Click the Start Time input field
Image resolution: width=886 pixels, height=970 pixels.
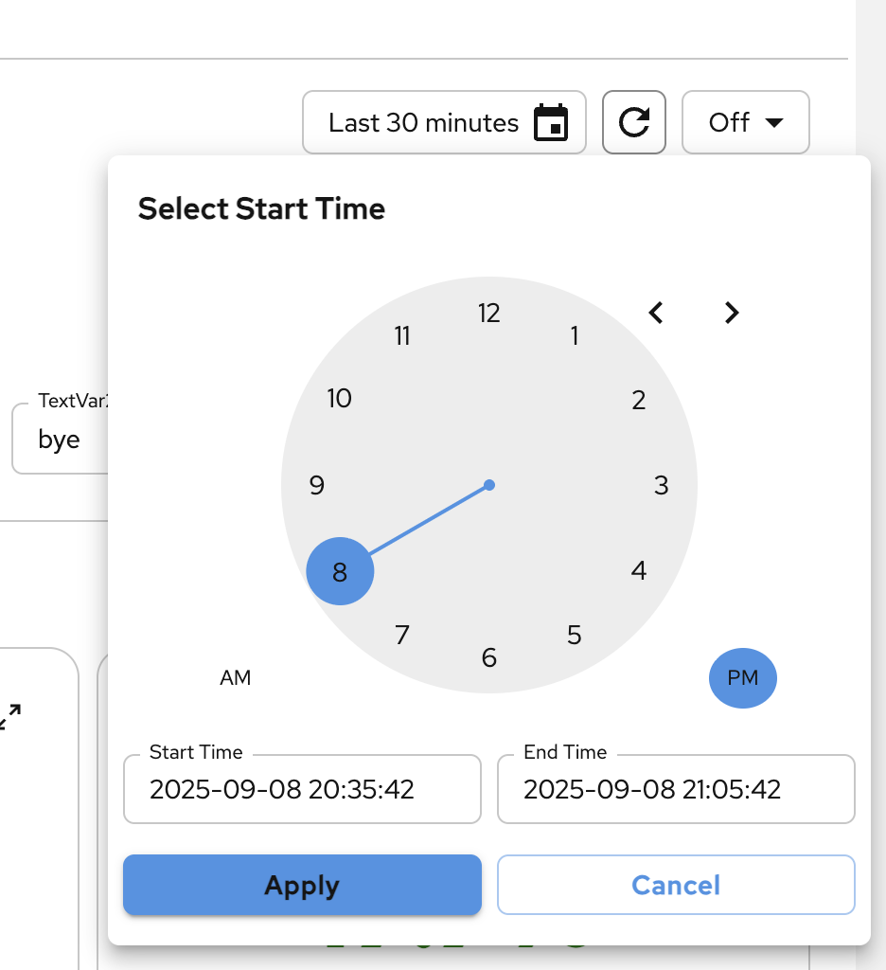302,789
